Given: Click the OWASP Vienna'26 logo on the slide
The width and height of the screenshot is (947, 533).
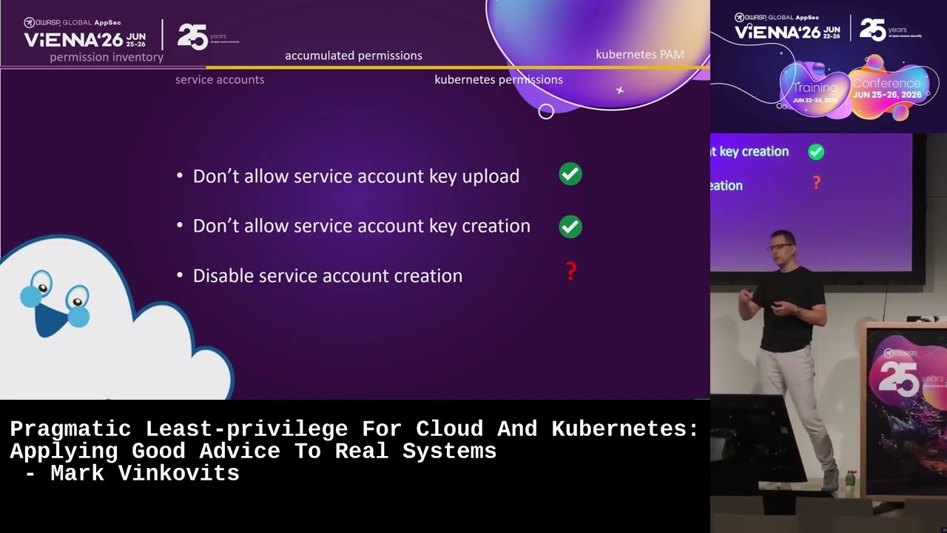Looking at the screenshot, I should (x=85, y=33).
